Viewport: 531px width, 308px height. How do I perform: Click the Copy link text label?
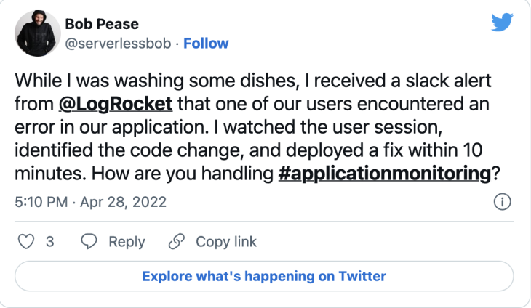point(226,242)
